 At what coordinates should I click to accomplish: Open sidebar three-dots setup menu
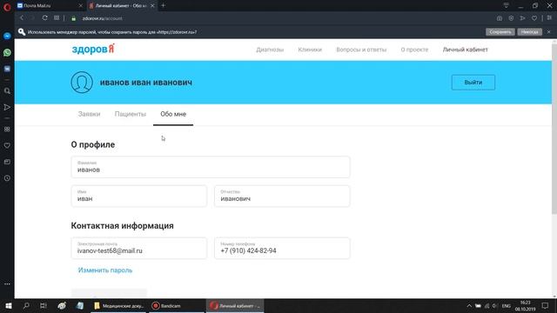[x=7, y=284]
